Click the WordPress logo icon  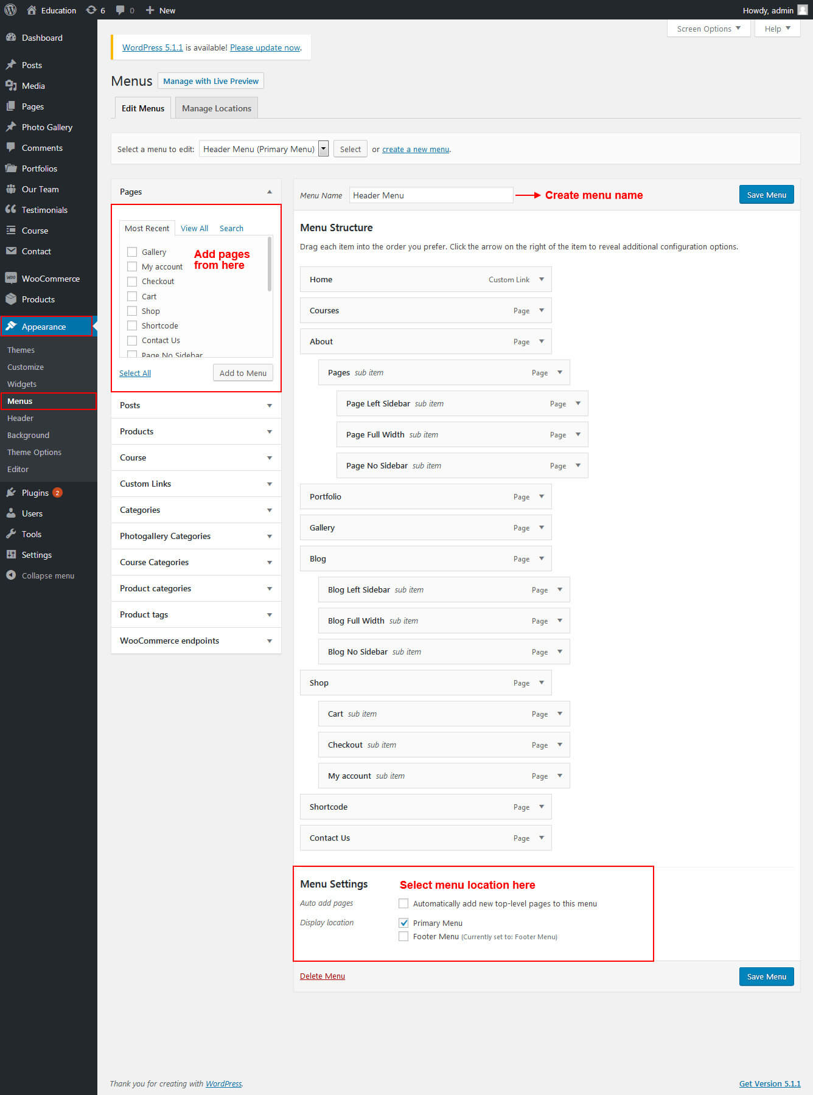click(x=10, y=10)
